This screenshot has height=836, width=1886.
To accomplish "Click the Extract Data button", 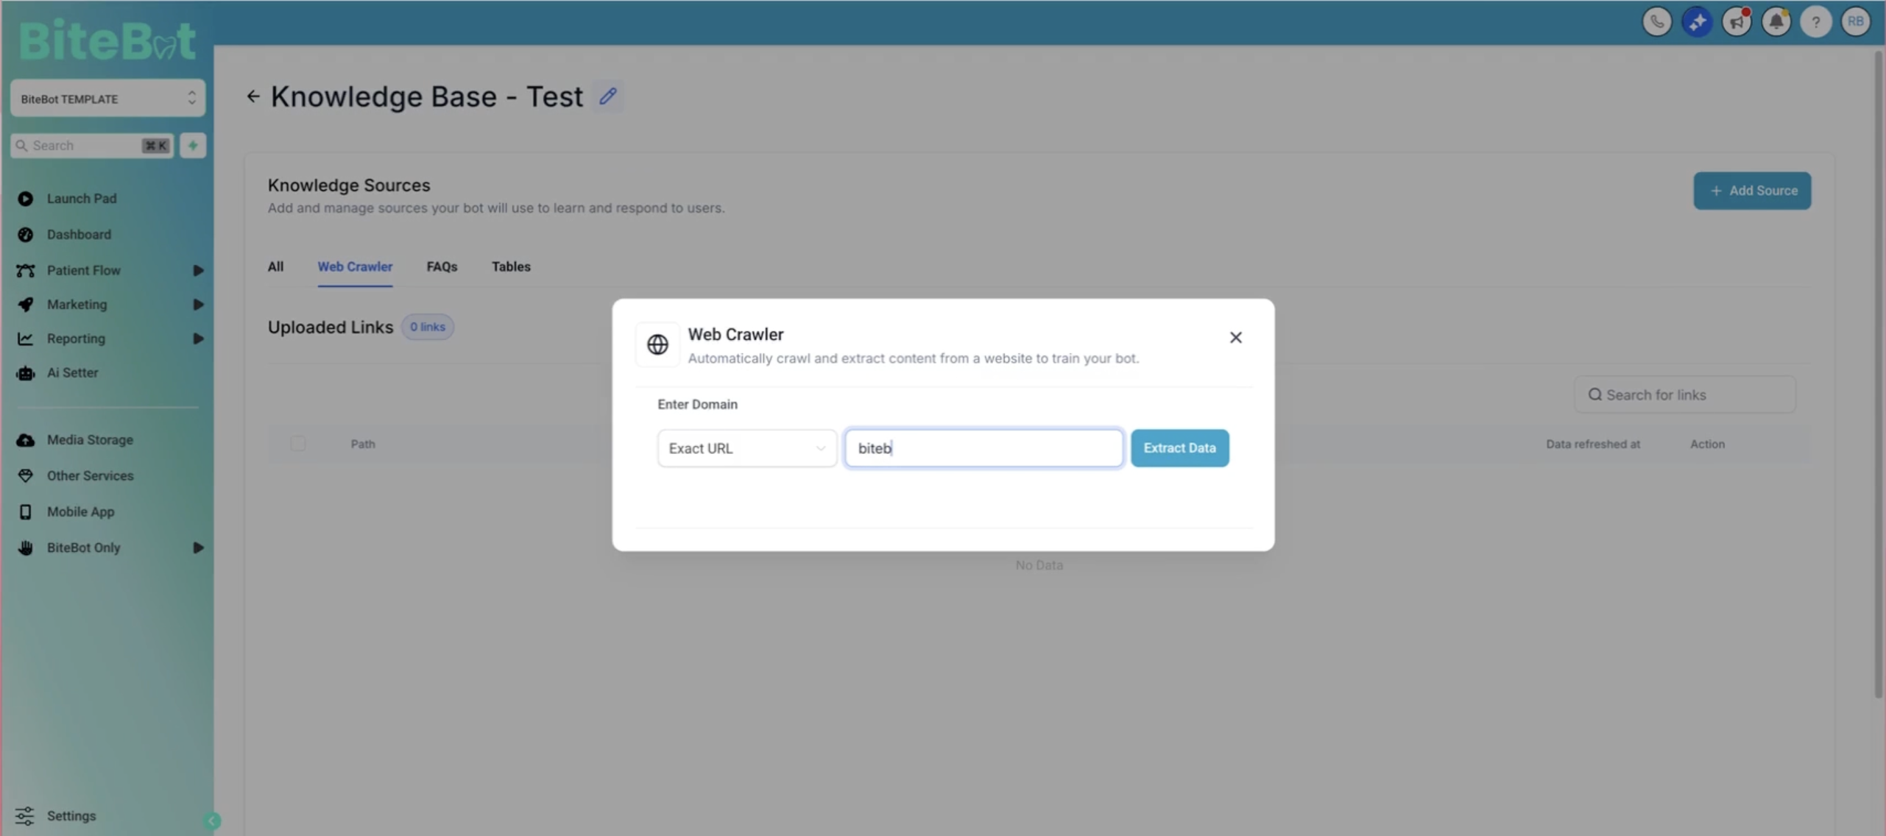I will coord(1179,448).
